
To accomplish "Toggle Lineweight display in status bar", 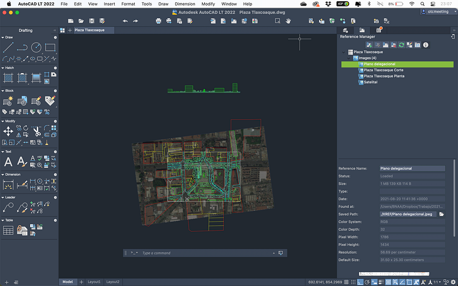I will pyautogui.click(x=381, y=282).
